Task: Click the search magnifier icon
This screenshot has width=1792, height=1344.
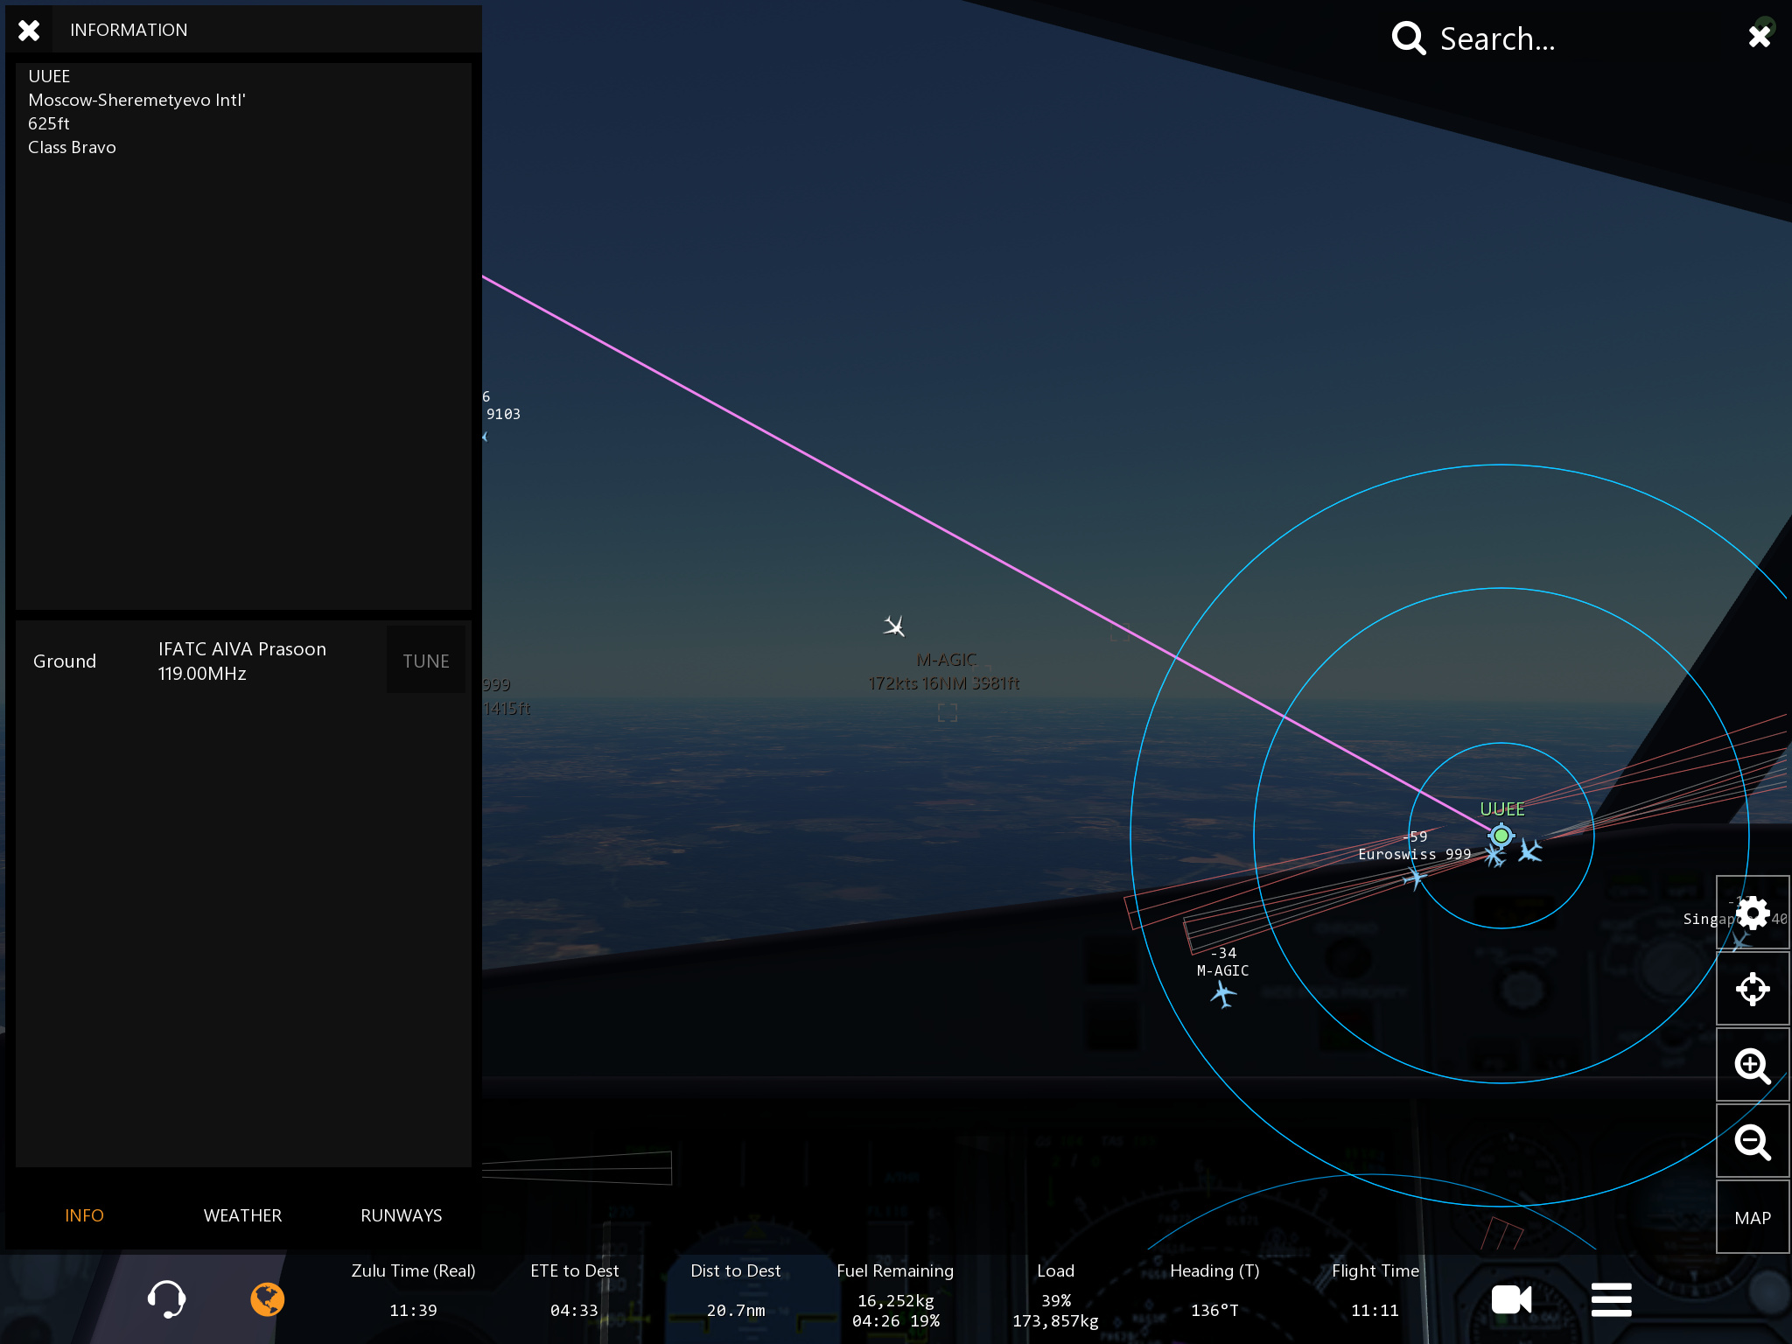Action: (x=1408, y=38)
